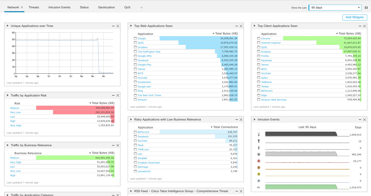Minimize the Intrusion Events widget
Screen dimensions: 371x196
360,120
